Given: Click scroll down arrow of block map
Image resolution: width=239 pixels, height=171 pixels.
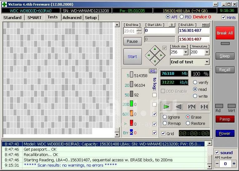Looking at the screenshot, I should [117, 134].
